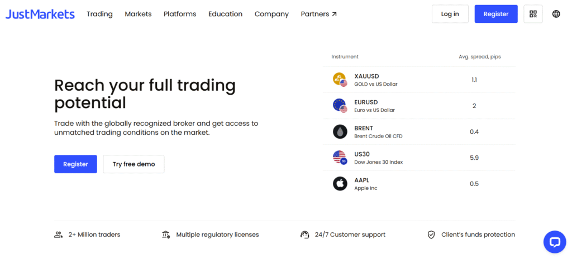572x269 pixels.
Task: Expand the Platforms menu
Action: pyautogui.click(x=180, y=14)
